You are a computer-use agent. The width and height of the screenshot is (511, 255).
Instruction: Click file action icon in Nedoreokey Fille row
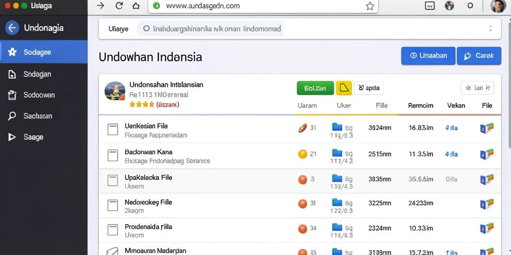click(x=487, y=204)
